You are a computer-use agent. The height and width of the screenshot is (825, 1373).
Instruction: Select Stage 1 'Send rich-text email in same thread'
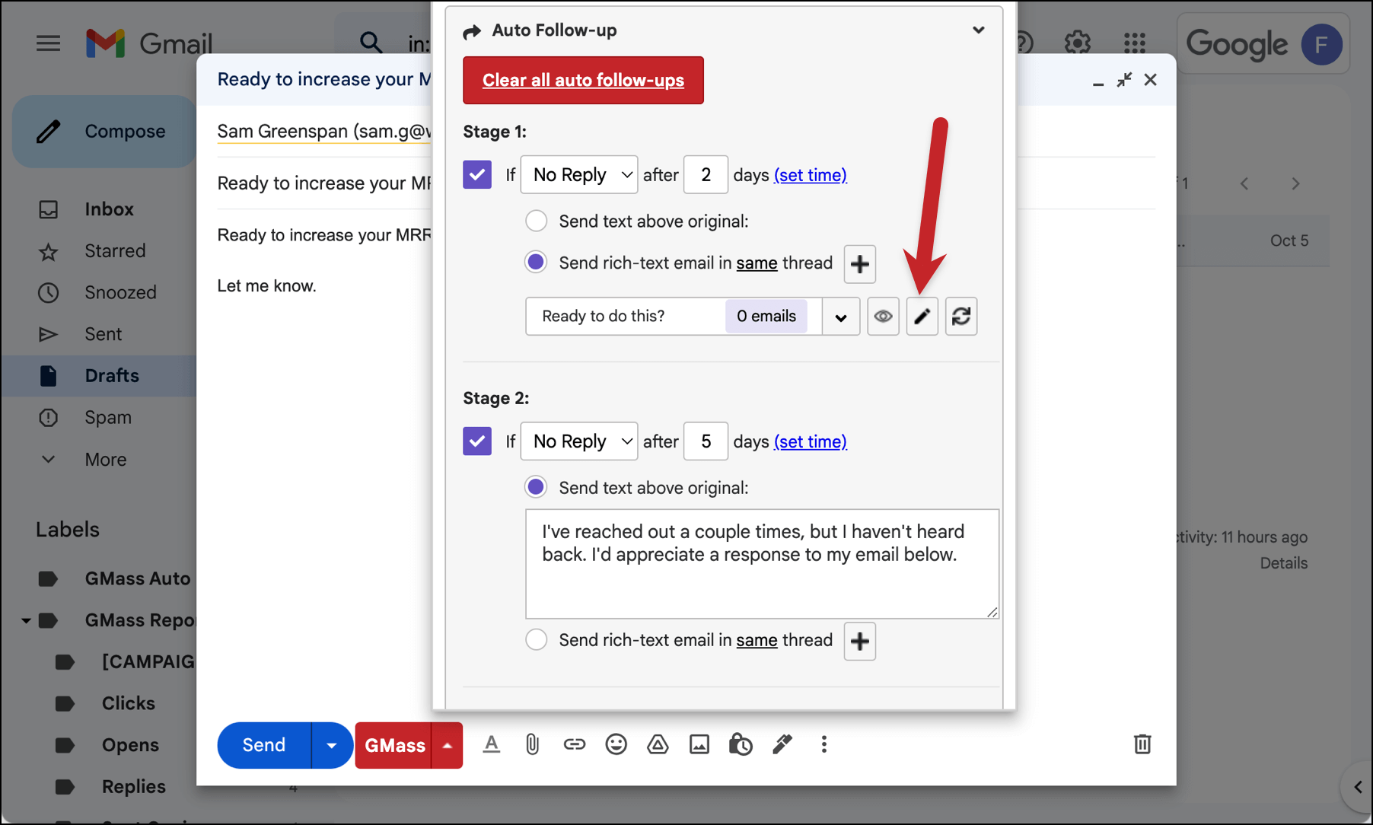[536, 263]
